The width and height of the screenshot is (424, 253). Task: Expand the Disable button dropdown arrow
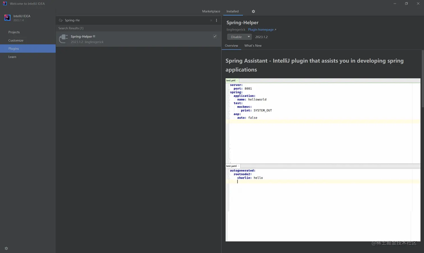tap(249, 37)
